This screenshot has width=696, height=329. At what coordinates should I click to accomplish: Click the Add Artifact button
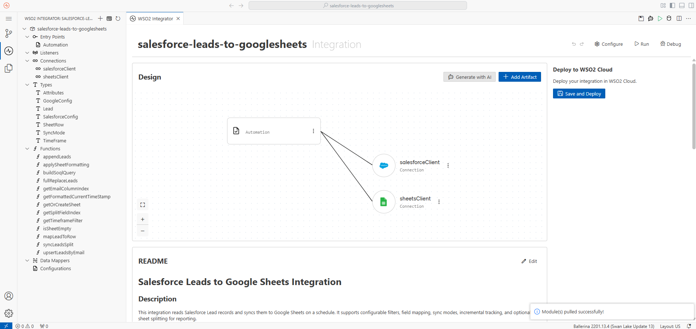(x=520, y=77)
